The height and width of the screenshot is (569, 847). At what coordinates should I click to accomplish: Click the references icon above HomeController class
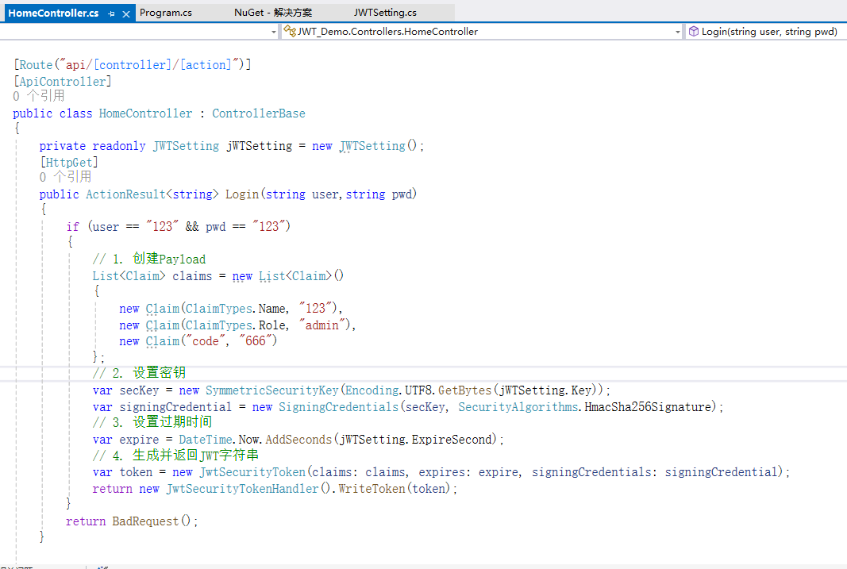(16, 96)
